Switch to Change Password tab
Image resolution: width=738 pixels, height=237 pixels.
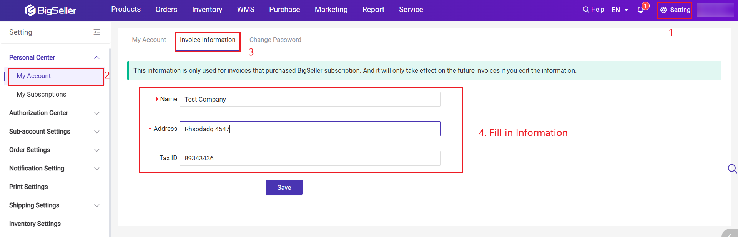click(275, 40)
